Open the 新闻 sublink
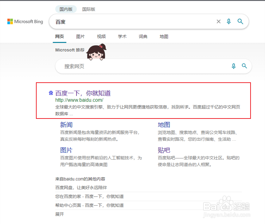 66,125
